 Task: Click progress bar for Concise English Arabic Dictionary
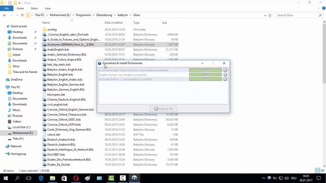pyautogui.click(x=205, y=70)
